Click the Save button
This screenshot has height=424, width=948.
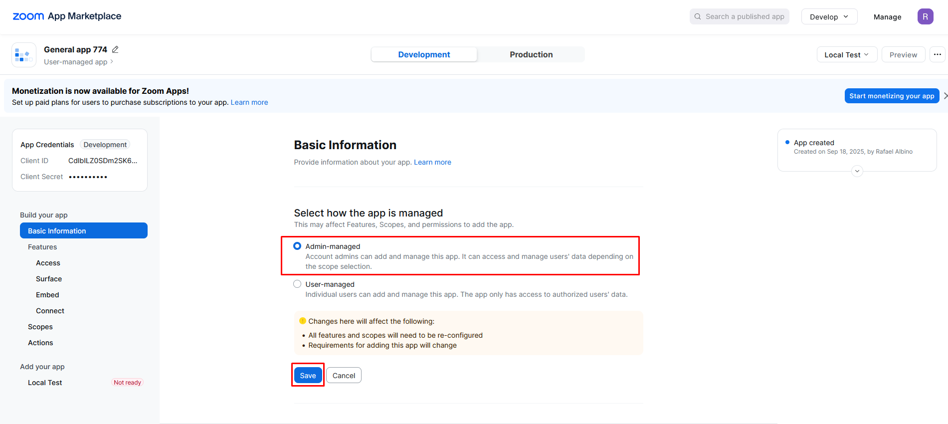[x=308, y=375]
